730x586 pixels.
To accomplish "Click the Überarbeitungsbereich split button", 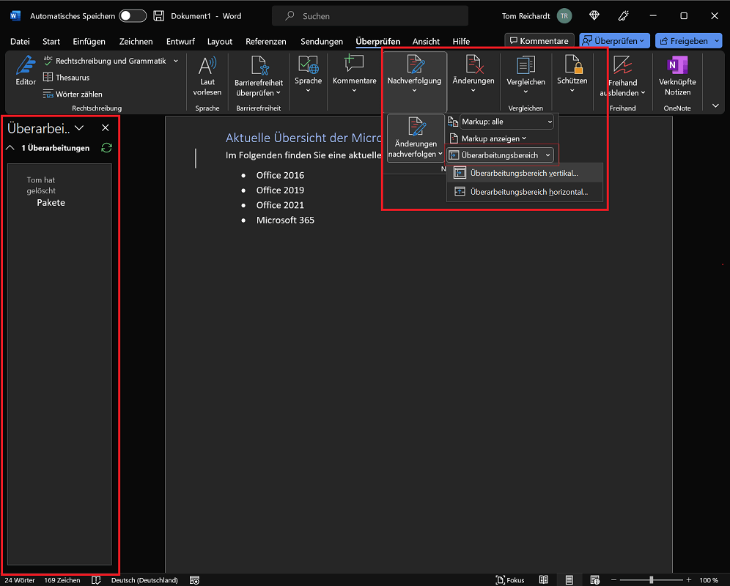I will coord(501,155).
